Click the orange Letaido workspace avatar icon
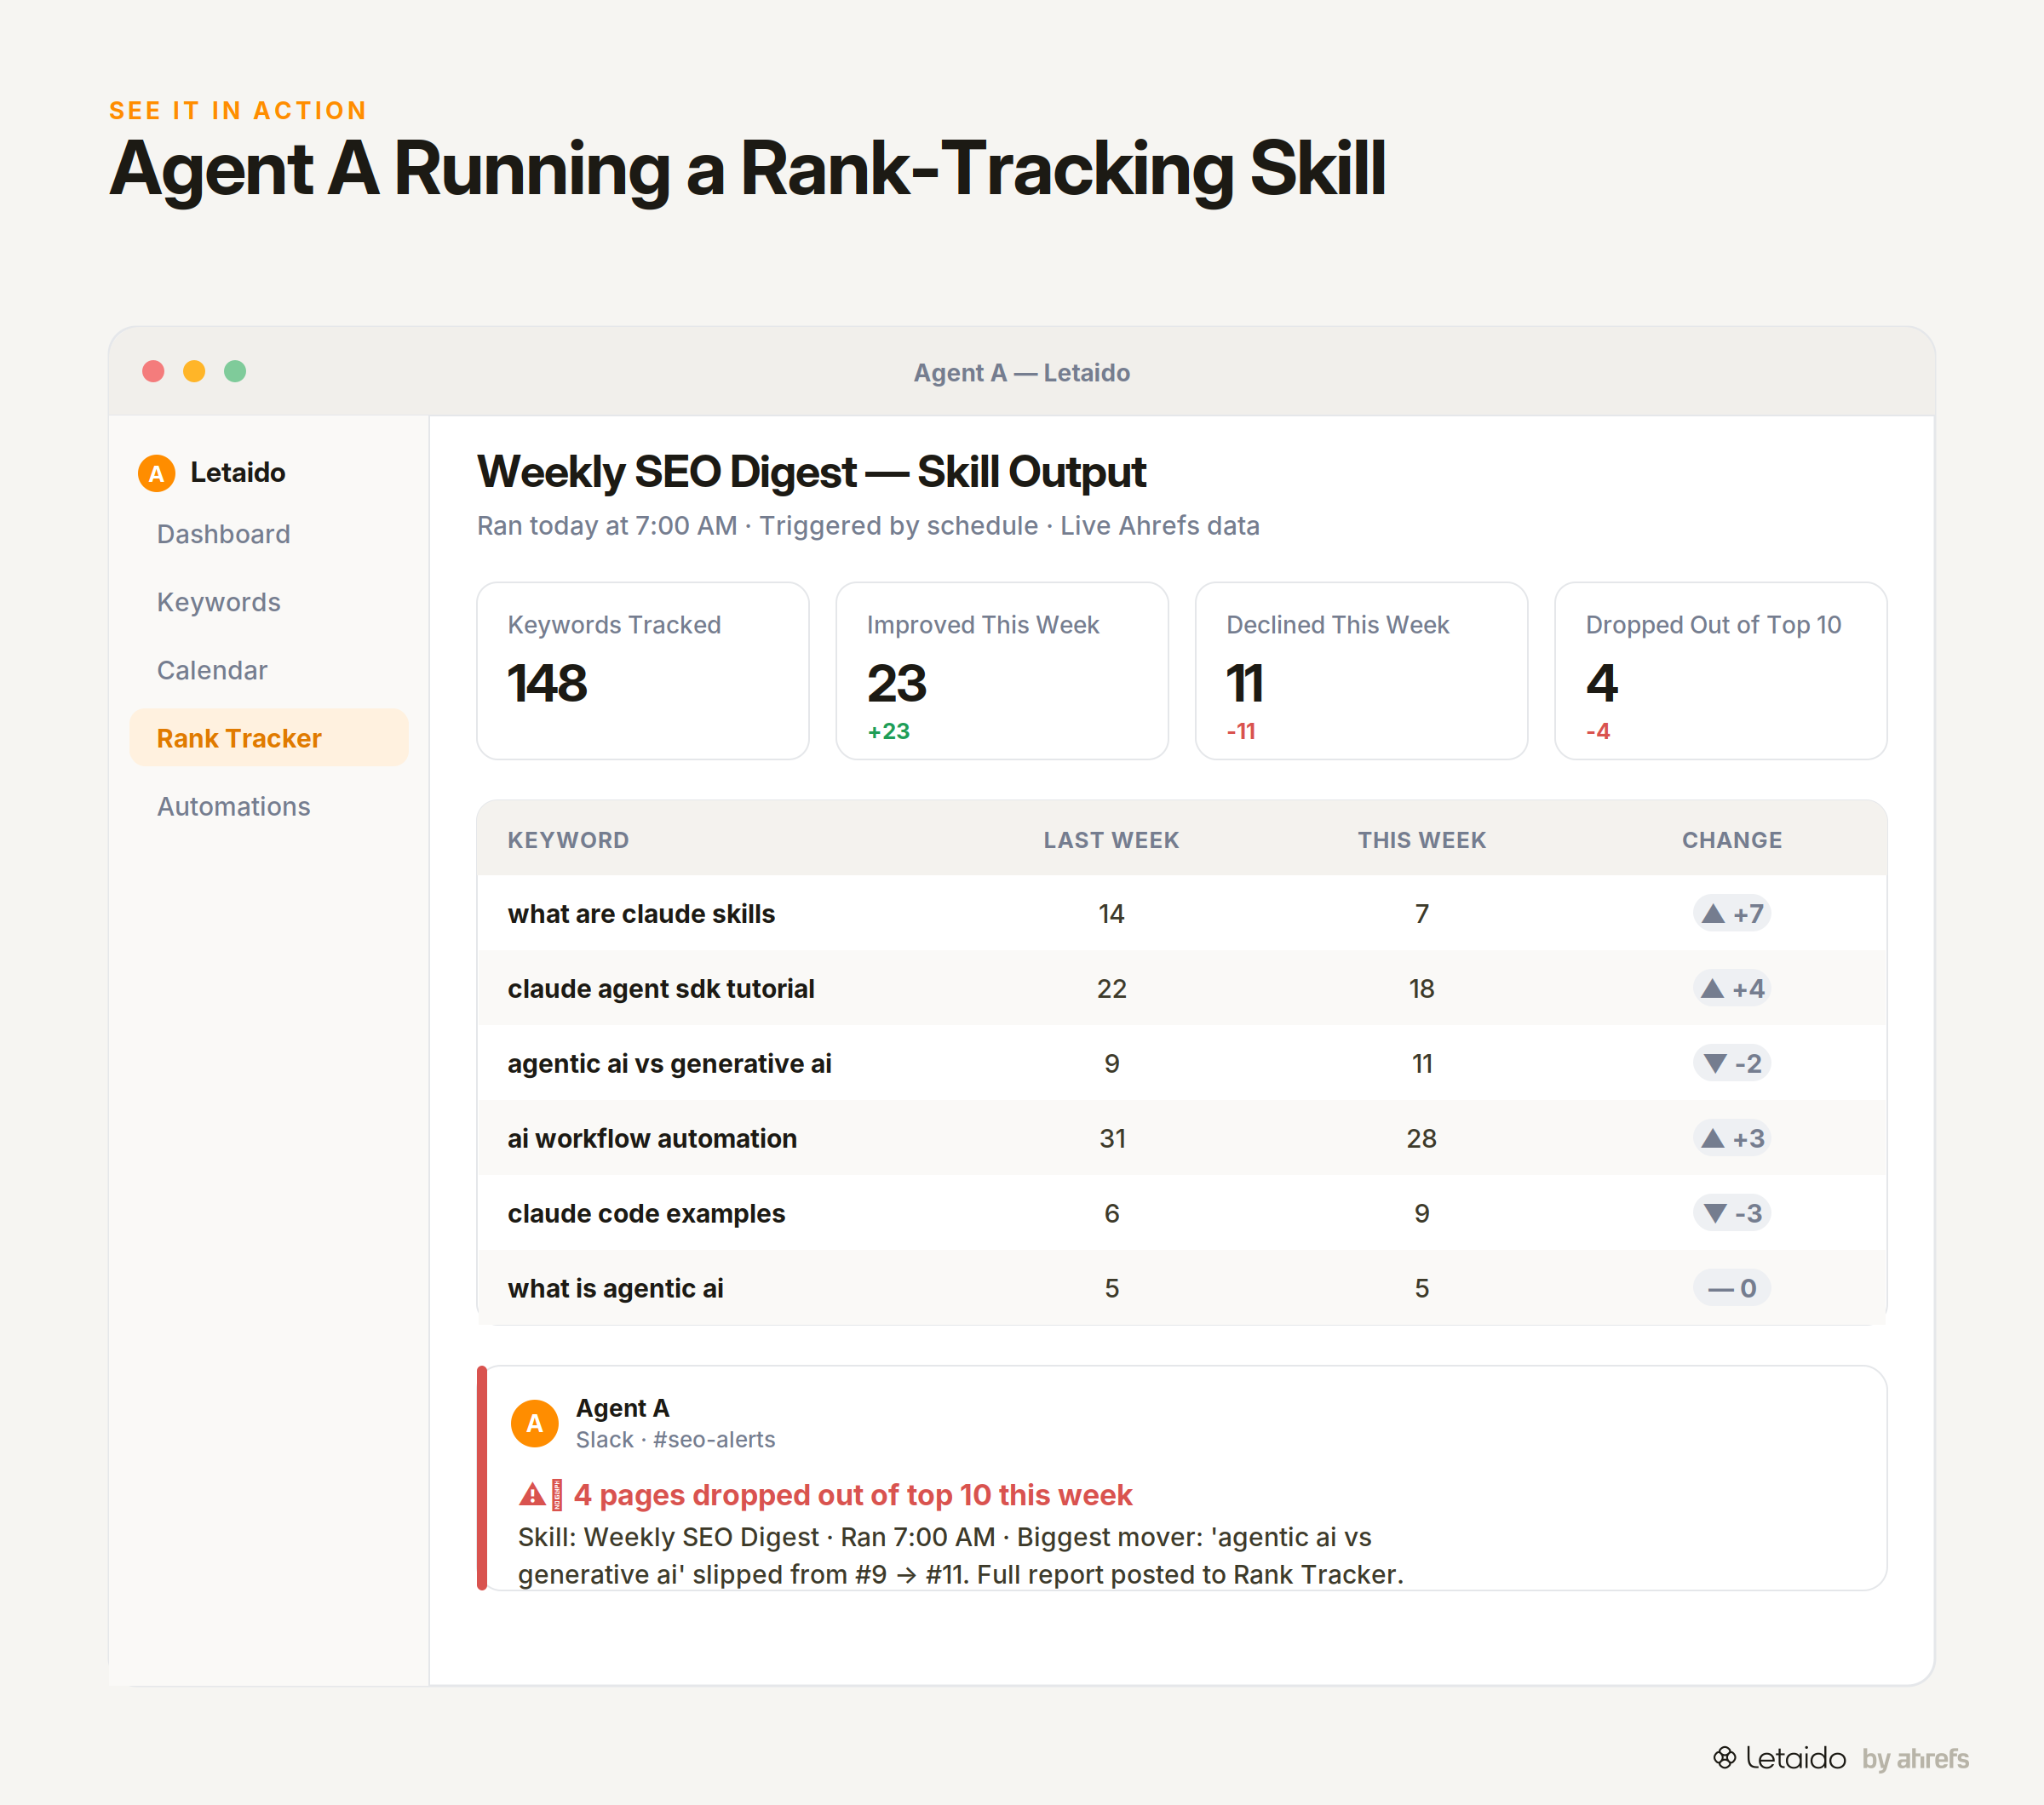 pyautogui.click(x=156, y=473)
